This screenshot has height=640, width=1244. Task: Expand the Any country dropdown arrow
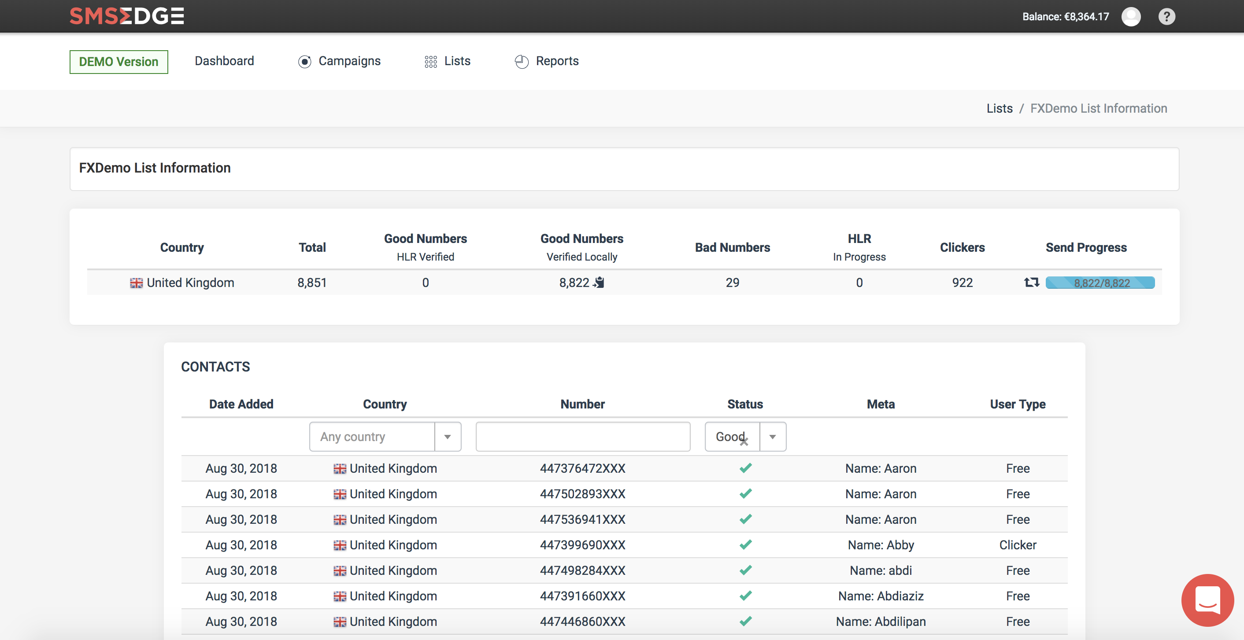tap(447, 437)
